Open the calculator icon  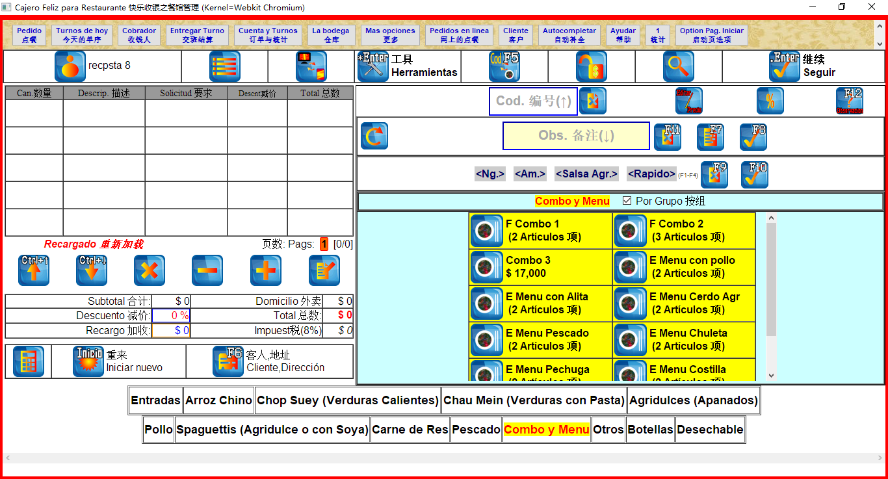(29, 361)
